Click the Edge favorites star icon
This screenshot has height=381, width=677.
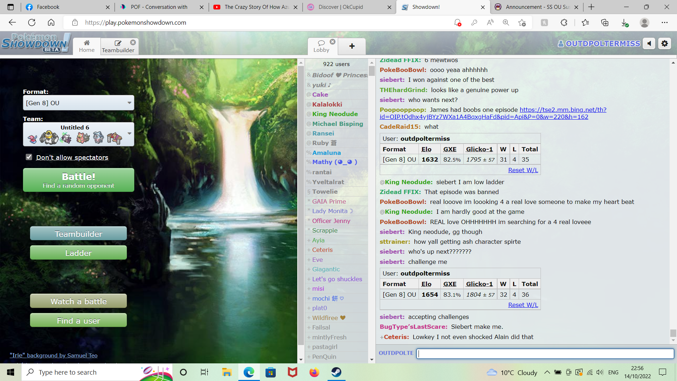click(585, 23)
